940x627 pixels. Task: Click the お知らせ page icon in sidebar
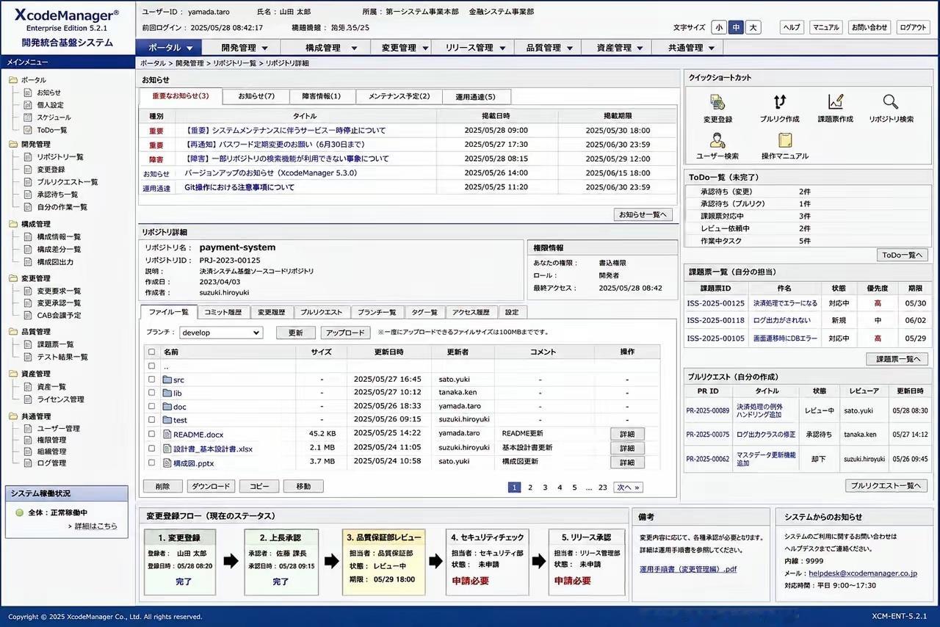(x=28, y=93)
